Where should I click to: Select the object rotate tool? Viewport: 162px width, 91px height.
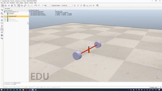click(25, 6)
